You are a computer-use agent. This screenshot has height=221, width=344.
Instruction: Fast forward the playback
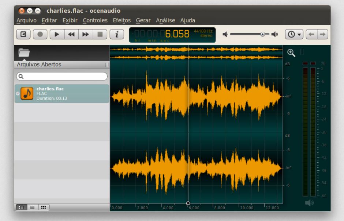pos(86,34)
